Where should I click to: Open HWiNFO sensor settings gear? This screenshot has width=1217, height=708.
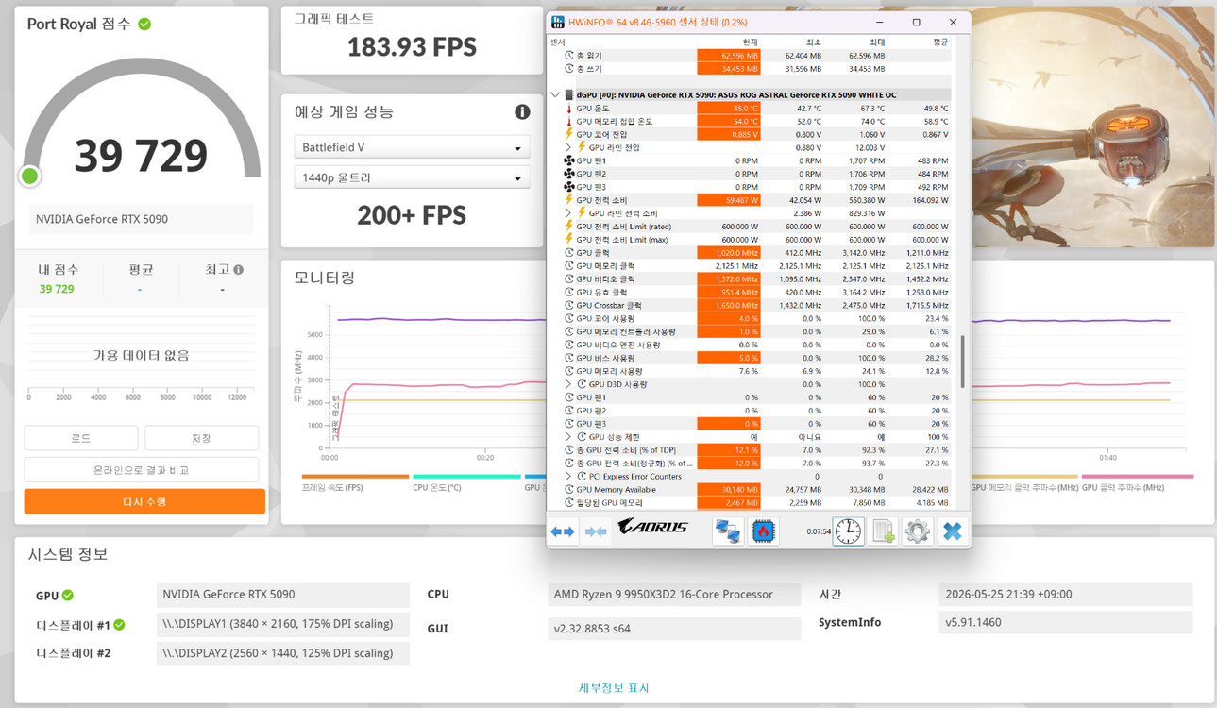pos(917,531)
